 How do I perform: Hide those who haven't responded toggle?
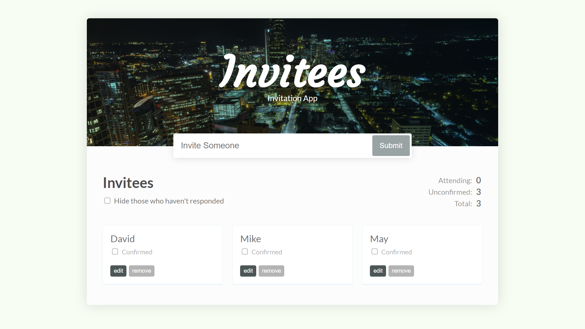click(107, 200)
